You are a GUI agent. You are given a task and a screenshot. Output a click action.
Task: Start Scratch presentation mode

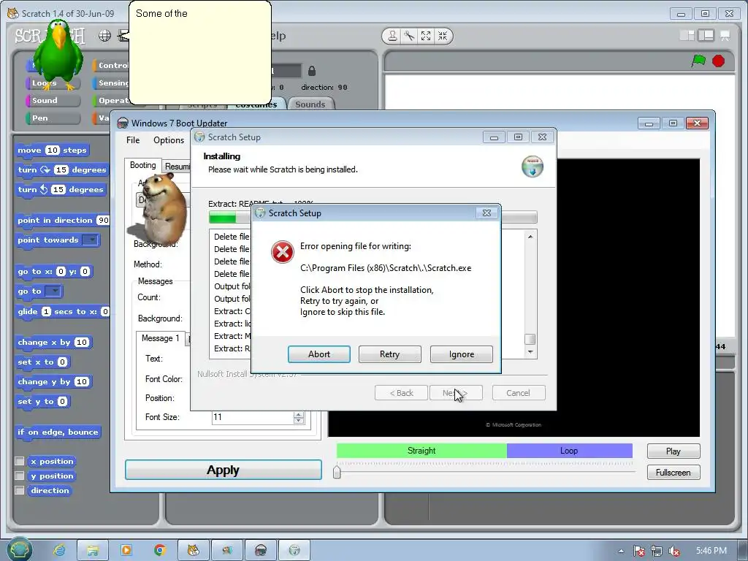[725, 35]
